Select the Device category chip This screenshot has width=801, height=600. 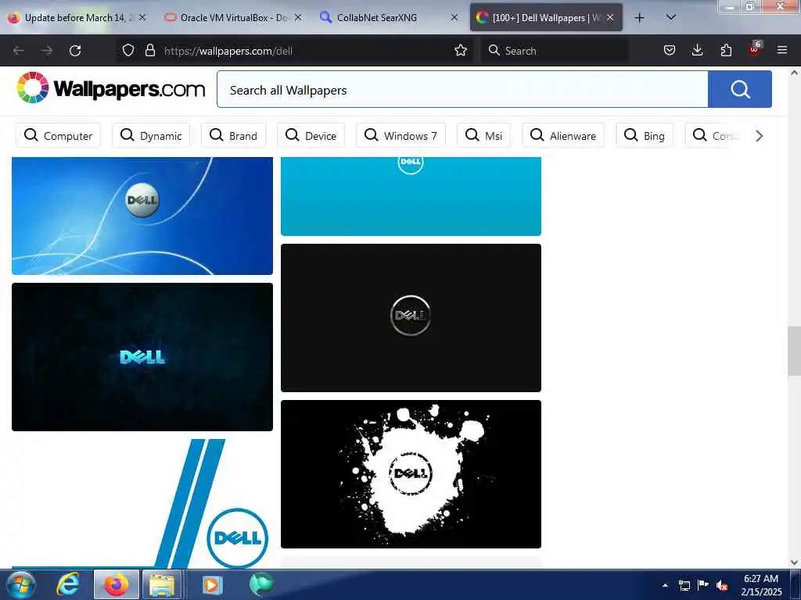(x=311, y=135)
